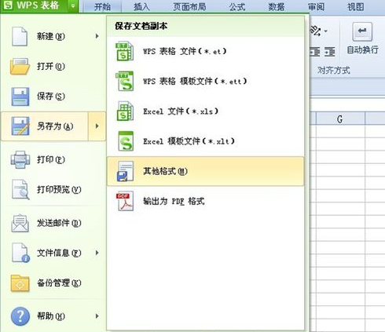The image size is (385, 332).
Task: Switch to the 开始 (Home) ribbon tab
Action: (x=102, y=6)
